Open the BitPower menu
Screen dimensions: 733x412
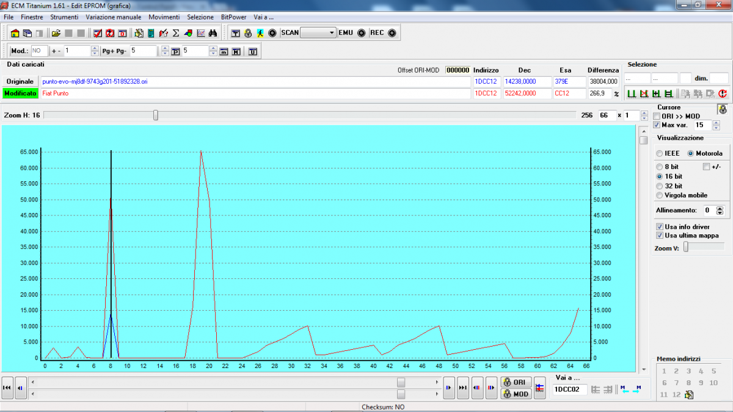233,17
